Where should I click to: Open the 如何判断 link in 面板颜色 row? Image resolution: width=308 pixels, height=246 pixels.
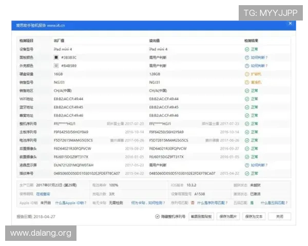(x=259, y=57)
